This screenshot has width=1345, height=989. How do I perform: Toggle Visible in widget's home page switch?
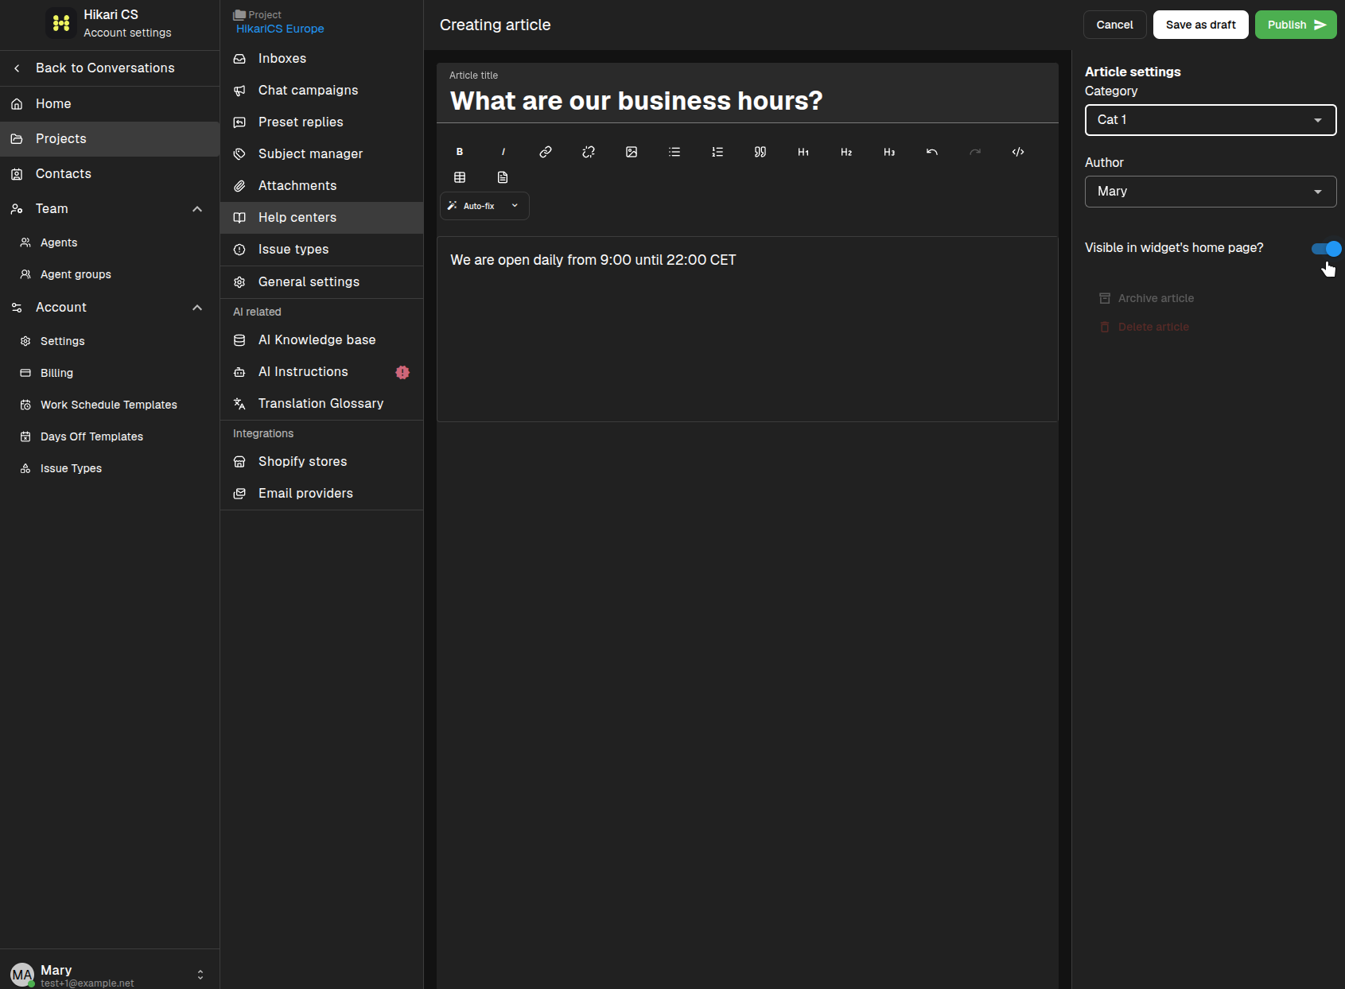1326,249
